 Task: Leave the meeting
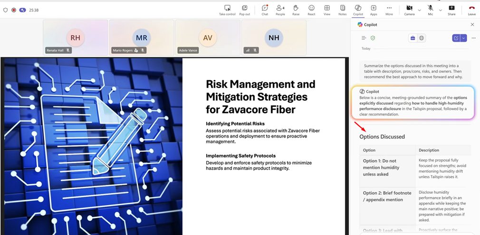pos(471,9)
